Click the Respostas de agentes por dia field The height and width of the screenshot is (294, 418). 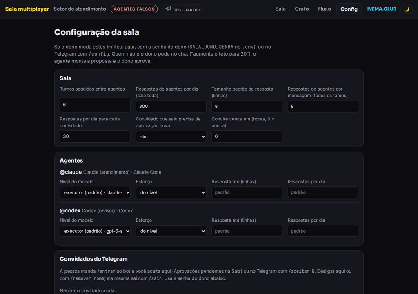click(171, 106)
